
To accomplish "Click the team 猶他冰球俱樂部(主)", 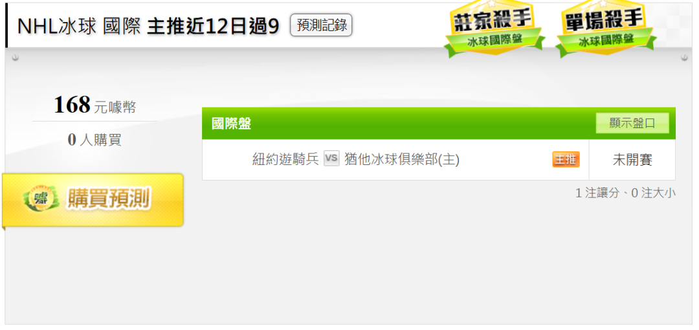I will (402, 159).
